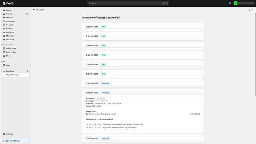Open the three-dot more actions menu
256x144 pixels.
point(253,10)
